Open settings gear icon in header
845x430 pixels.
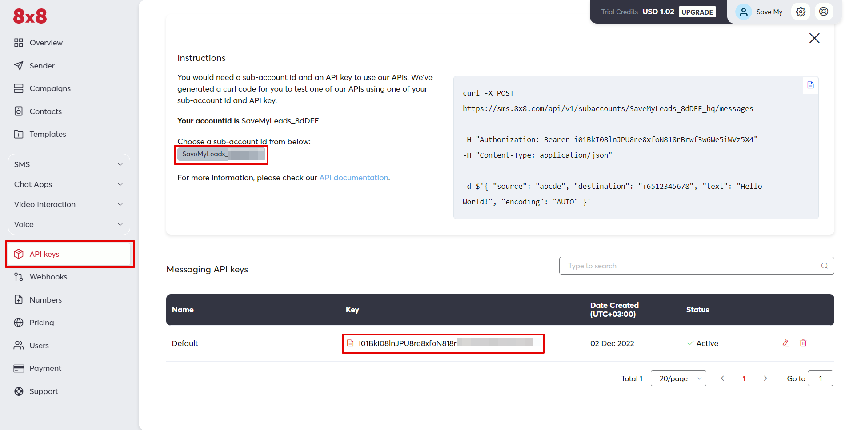click(x=801, y=12)
